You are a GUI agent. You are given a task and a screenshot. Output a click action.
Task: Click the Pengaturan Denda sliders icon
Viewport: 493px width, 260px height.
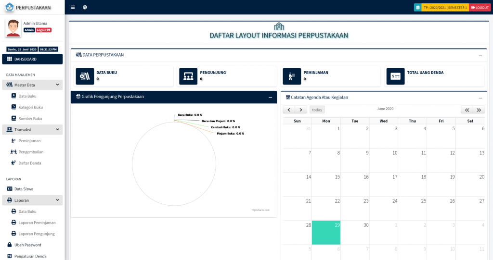point(10,256)
